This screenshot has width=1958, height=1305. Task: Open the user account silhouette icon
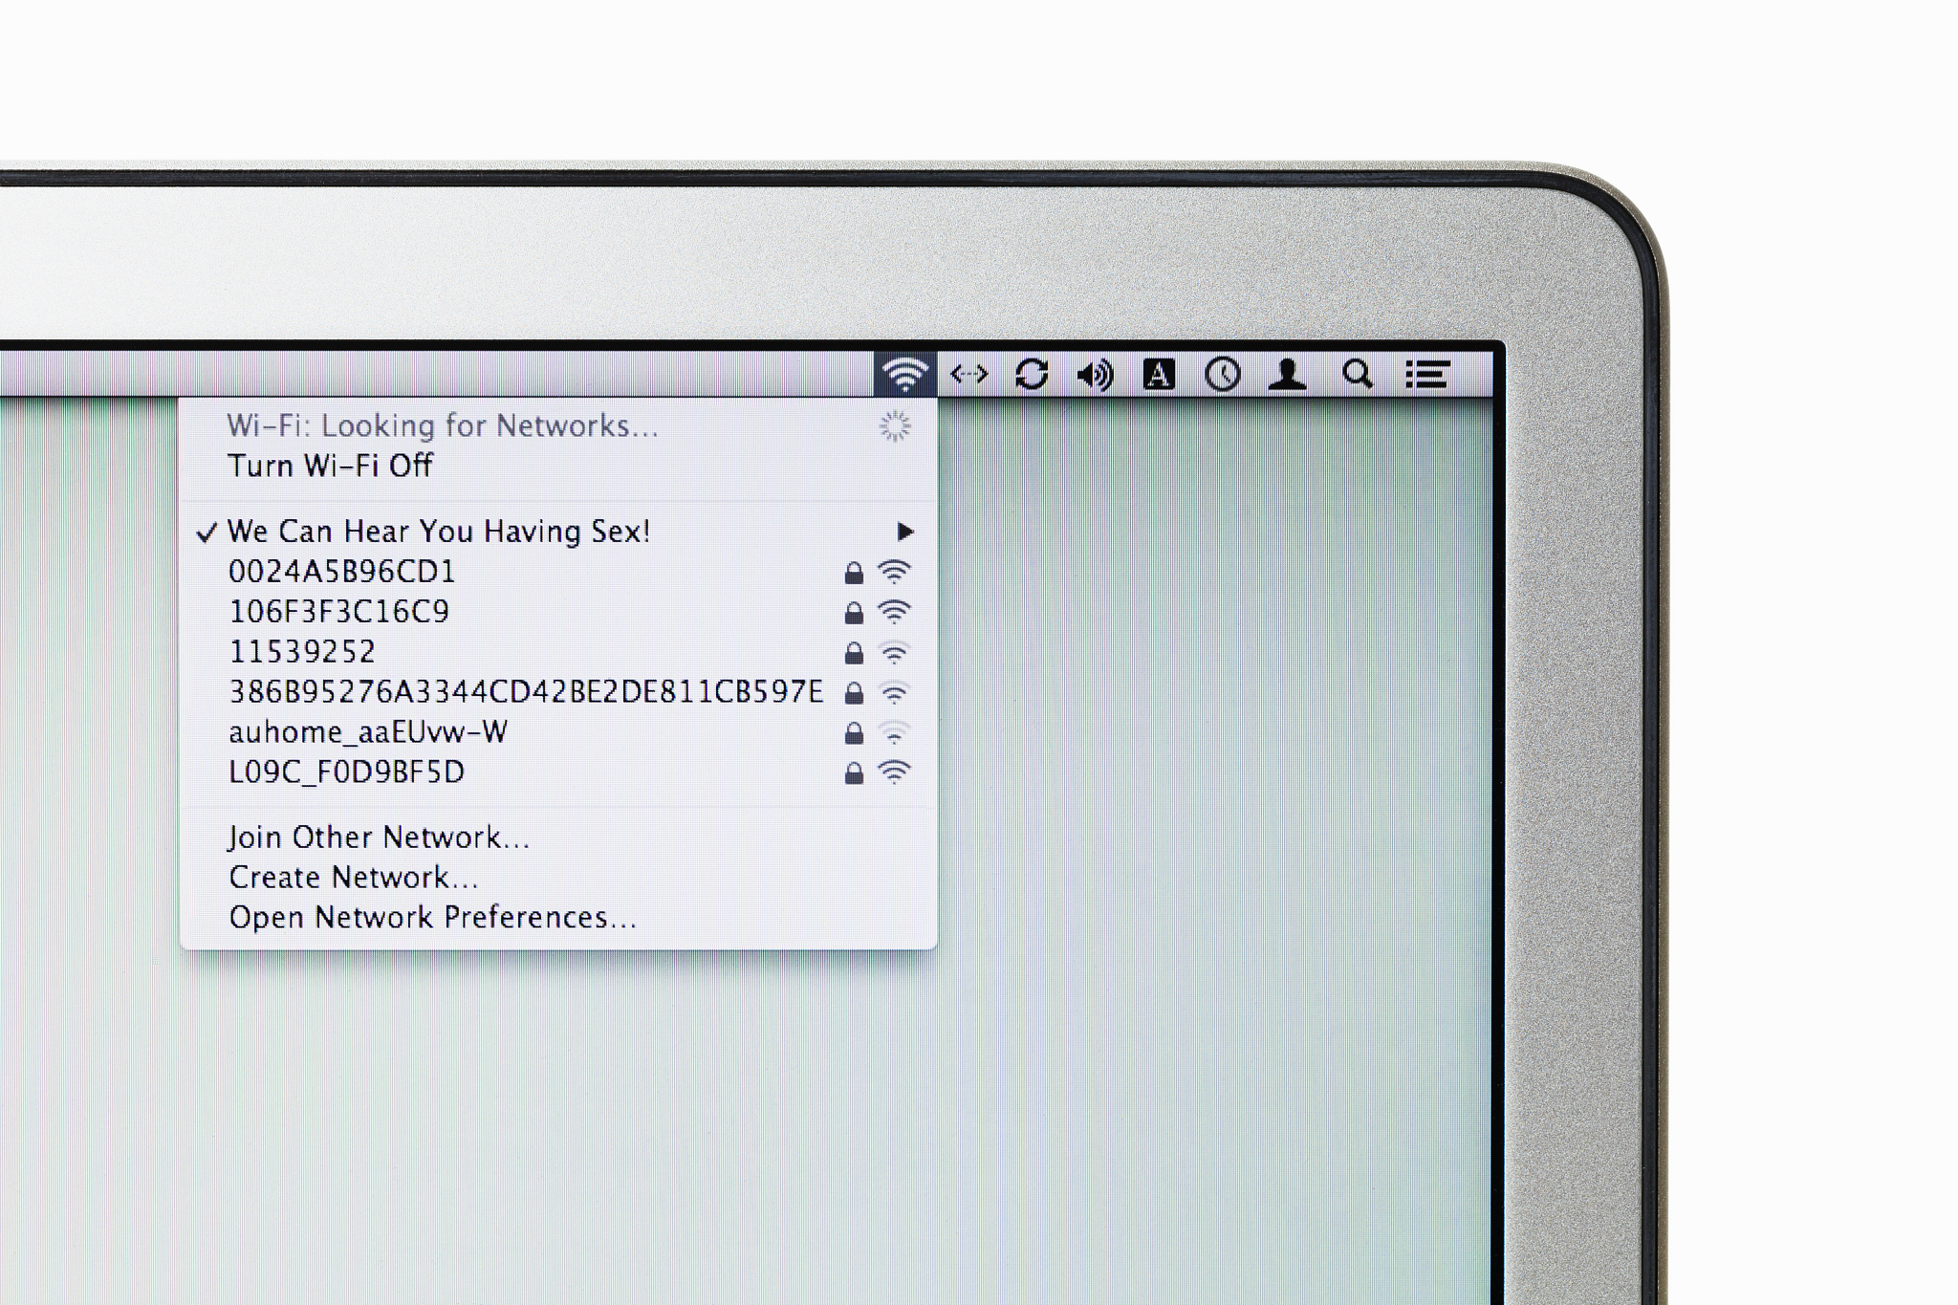(1287, 375)
